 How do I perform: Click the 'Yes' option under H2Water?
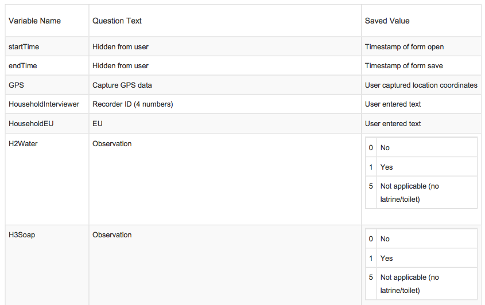(386, 167)
